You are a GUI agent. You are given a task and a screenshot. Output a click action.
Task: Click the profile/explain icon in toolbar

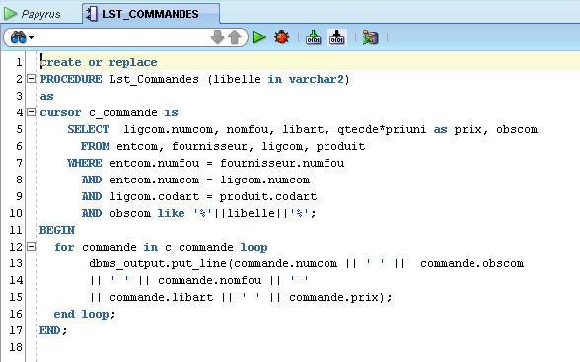coord(370,37)
